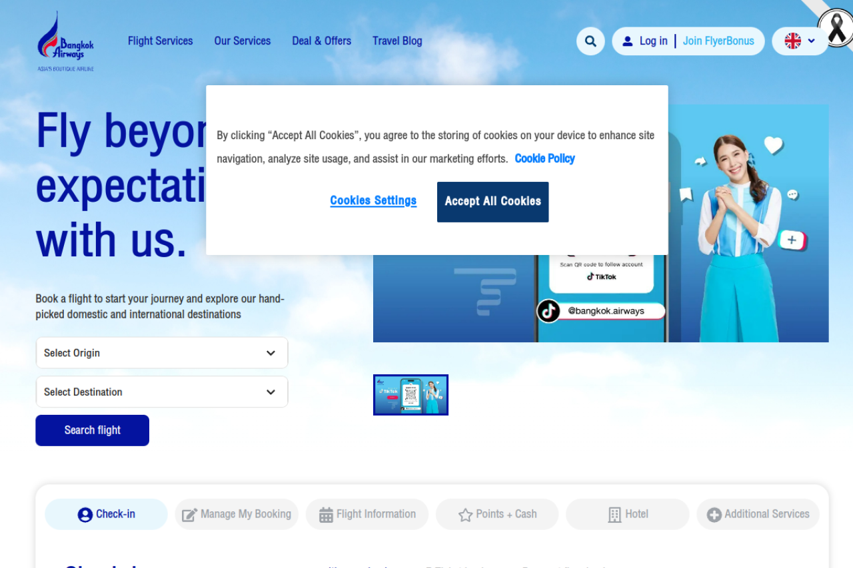This screenshot has width=853, height=568.
Task: Click the Bangkok Airways logo
Action: (x=65, y=42)
